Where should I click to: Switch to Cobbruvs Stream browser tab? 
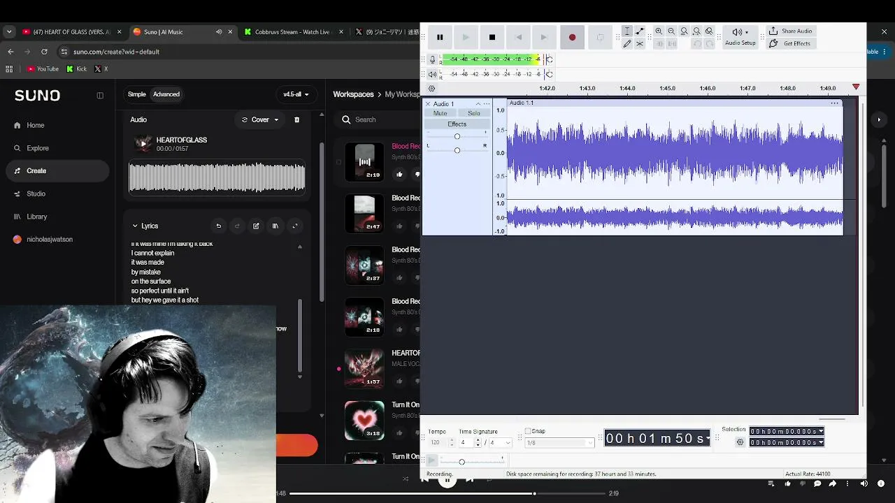pos(294,31)
